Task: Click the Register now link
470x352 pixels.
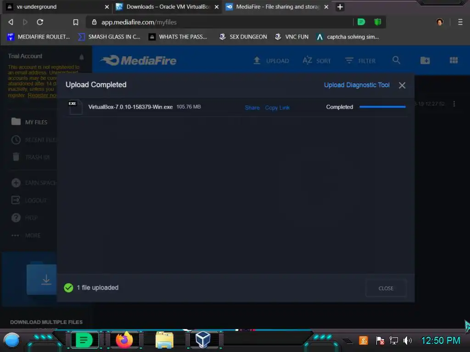Action: pyautogui.click(x=42, y=95)
